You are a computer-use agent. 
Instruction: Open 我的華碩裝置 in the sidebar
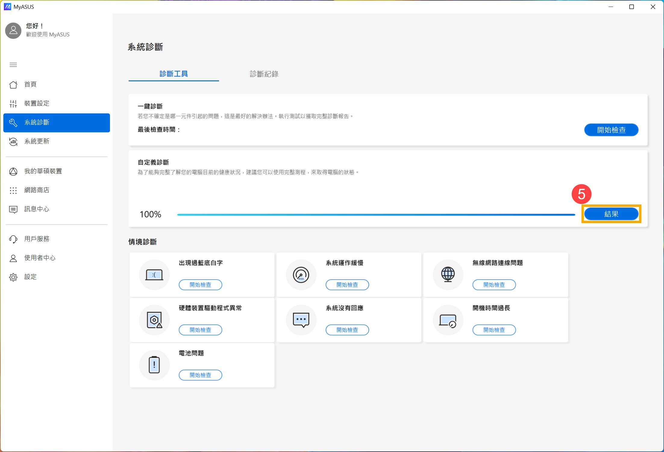(x=43, y=171)
